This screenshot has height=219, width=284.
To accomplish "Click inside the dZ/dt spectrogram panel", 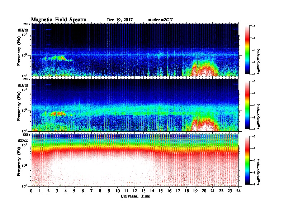I will pos(135,160).
